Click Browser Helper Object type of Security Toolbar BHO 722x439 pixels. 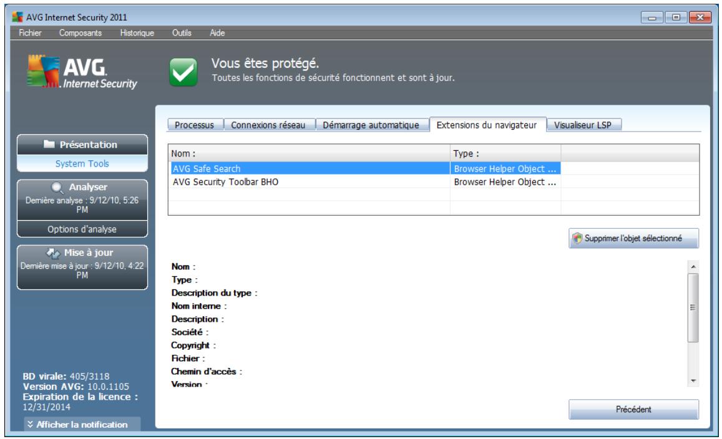505,181
